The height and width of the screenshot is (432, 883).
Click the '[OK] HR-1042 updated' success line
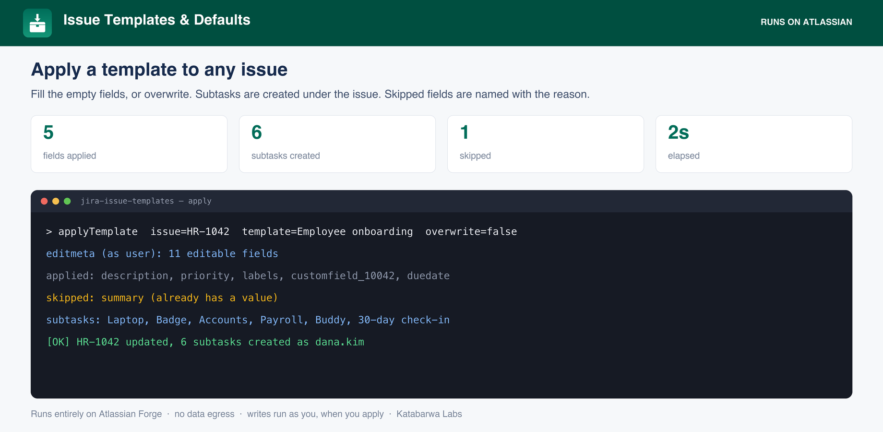205,342
